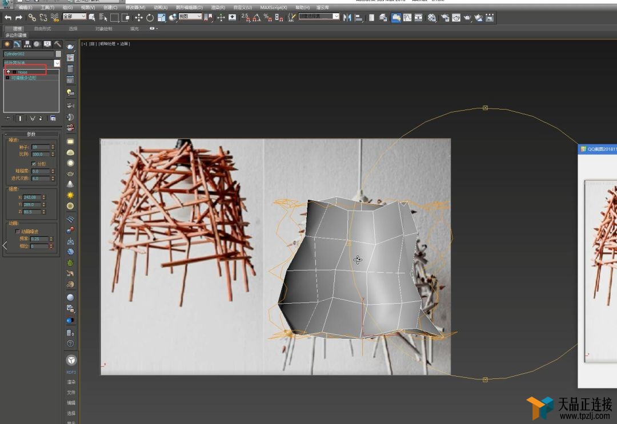Select 可编辑多边形 in the modifier stack
The width and height of the screenshot is (617, 424).
[23, 78]
